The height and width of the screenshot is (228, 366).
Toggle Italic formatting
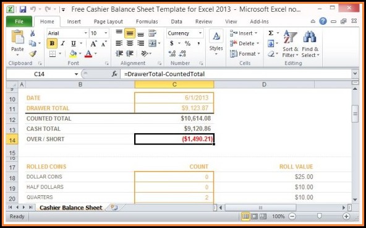tap(63, 43)
